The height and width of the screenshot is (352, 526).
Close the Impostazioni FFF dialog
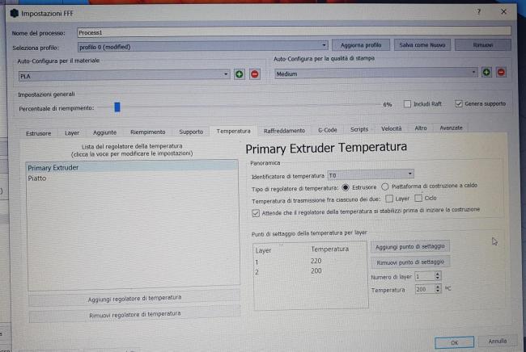pyautogui.click(x=503, y=12)
